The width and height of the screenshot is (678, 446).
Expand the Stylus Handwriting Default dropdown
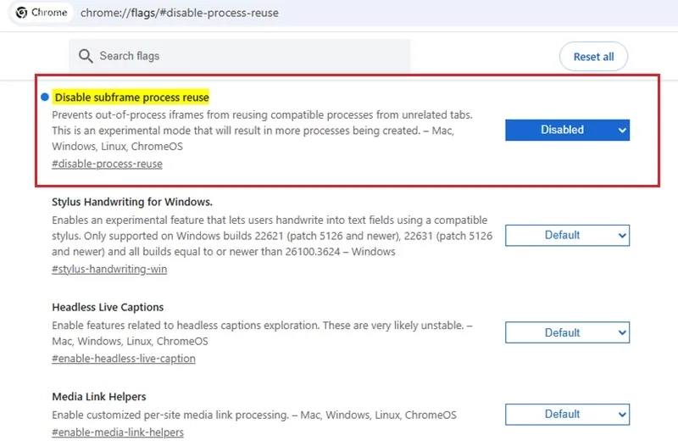(x=567, y=236)
